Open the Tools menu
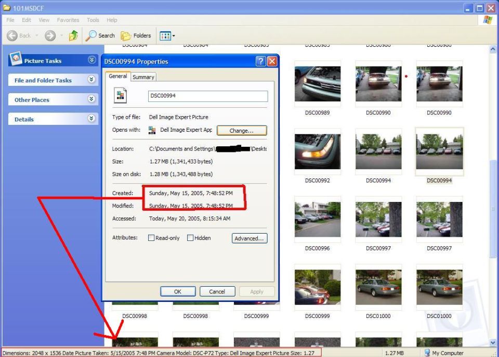499x357 pixels. coord(93,20)
